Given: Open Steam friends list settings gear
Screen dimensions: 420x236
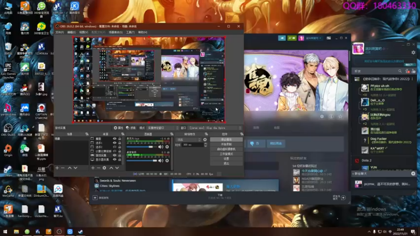Looking at the screenshot, I should pyautogui.click(x=413, y=52).
